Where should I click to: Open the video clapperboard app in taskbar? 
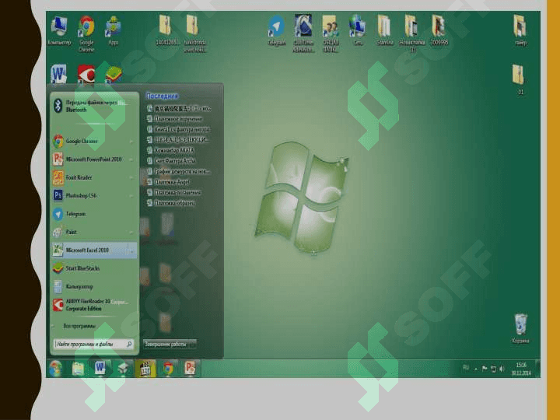pyautogui.click(x=145, y=369)
